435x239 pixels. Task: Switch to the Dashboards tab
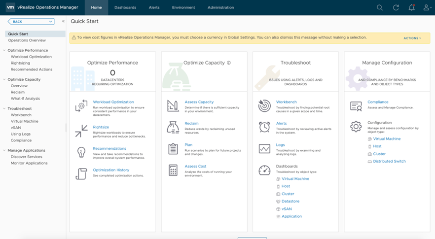click(125, 7)
